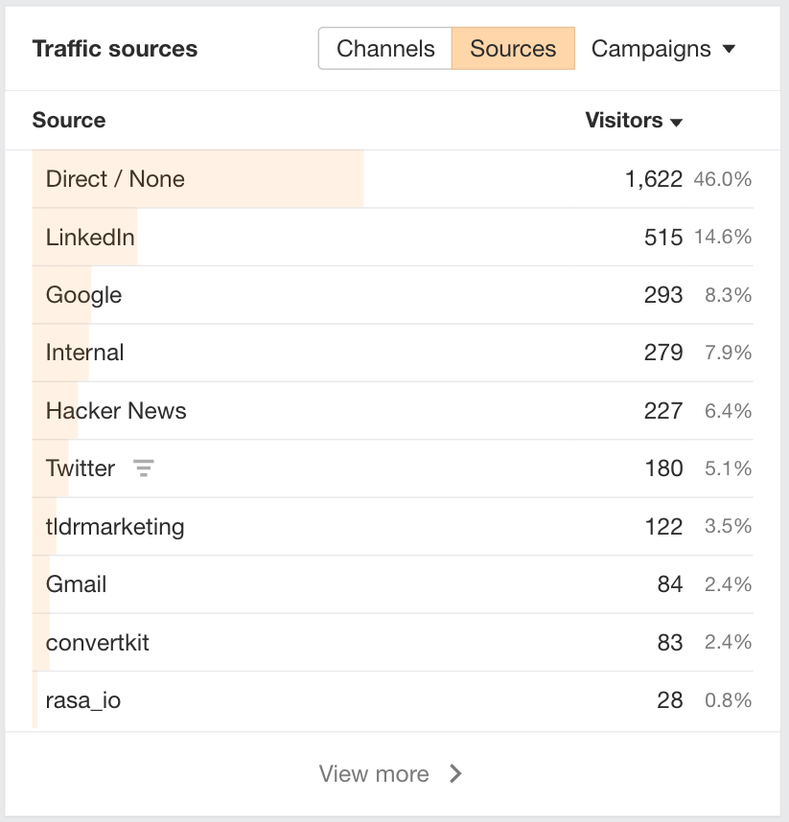This screenshot has width=789, height=822.
Task: Toggle sort order via the Visitors arrow
Action: coord(677,122)
